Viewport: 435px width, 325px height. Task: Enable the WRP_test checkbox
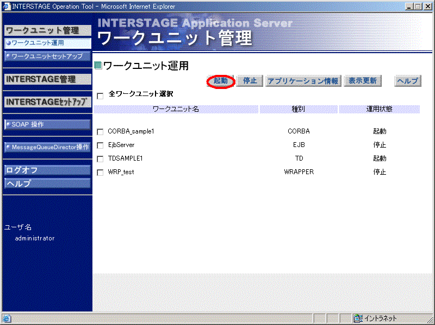point(100,173)
